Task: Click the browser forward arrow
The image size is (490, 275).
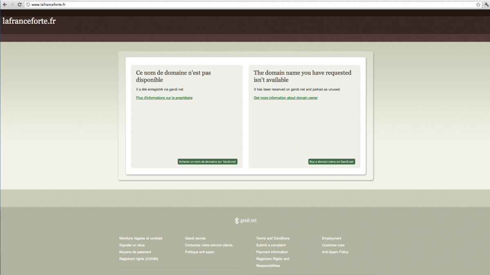Action: (x=12, y=4)
